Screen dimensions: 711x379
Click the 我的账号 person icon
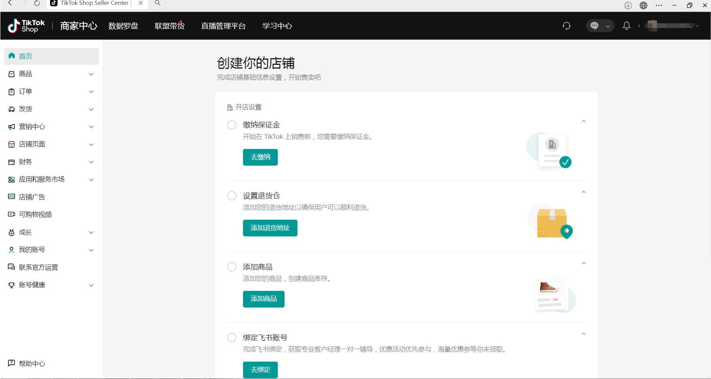pos(12,250)
